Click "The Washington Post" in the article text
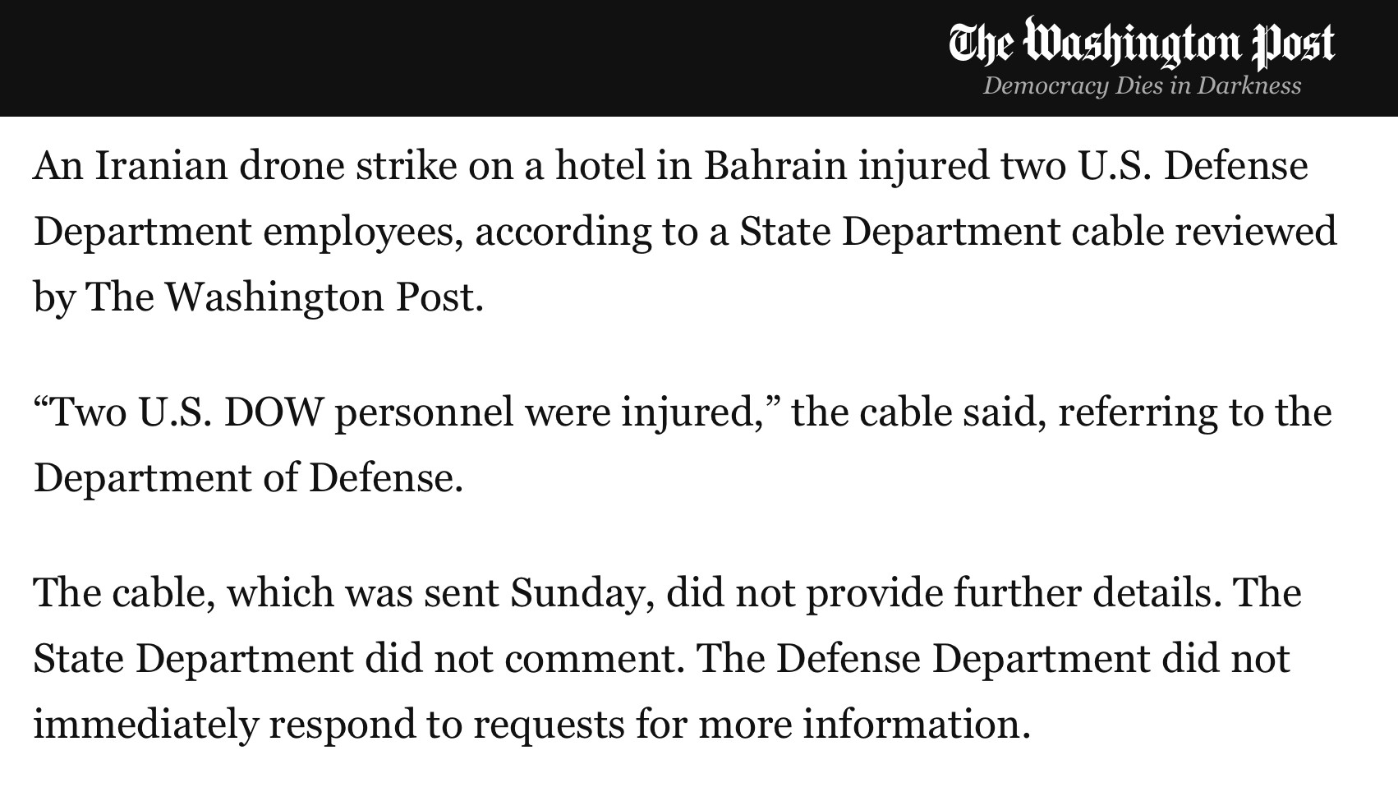This screenshot has width=1398, height=792. point(283,297)
